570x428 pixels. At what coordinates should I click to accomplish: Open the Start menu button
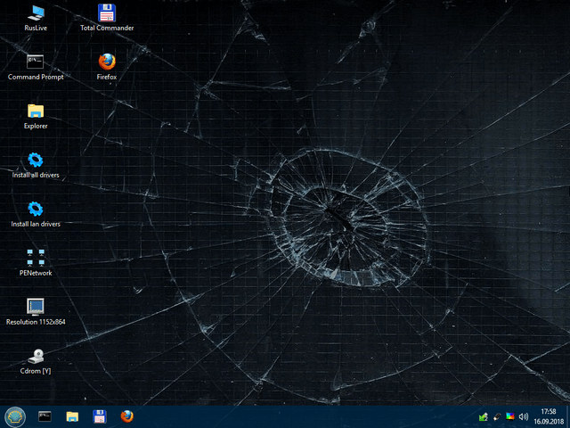(x=15, y=416)
